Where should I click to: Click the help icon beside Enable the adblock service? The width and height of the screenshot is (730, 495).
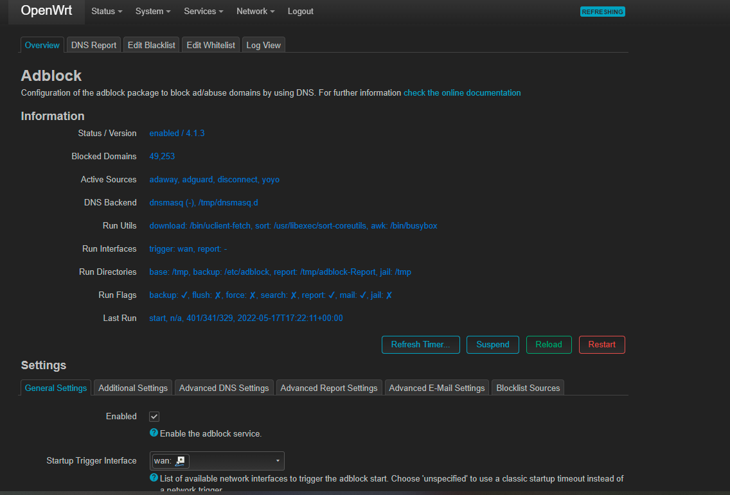coord(154,433)
